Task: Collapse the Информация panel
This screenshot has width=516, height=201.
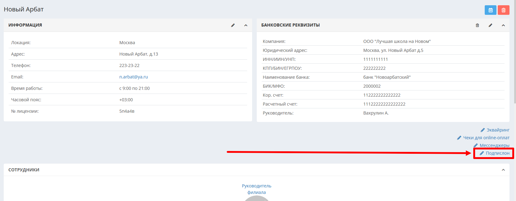Action: coord(246,25)
